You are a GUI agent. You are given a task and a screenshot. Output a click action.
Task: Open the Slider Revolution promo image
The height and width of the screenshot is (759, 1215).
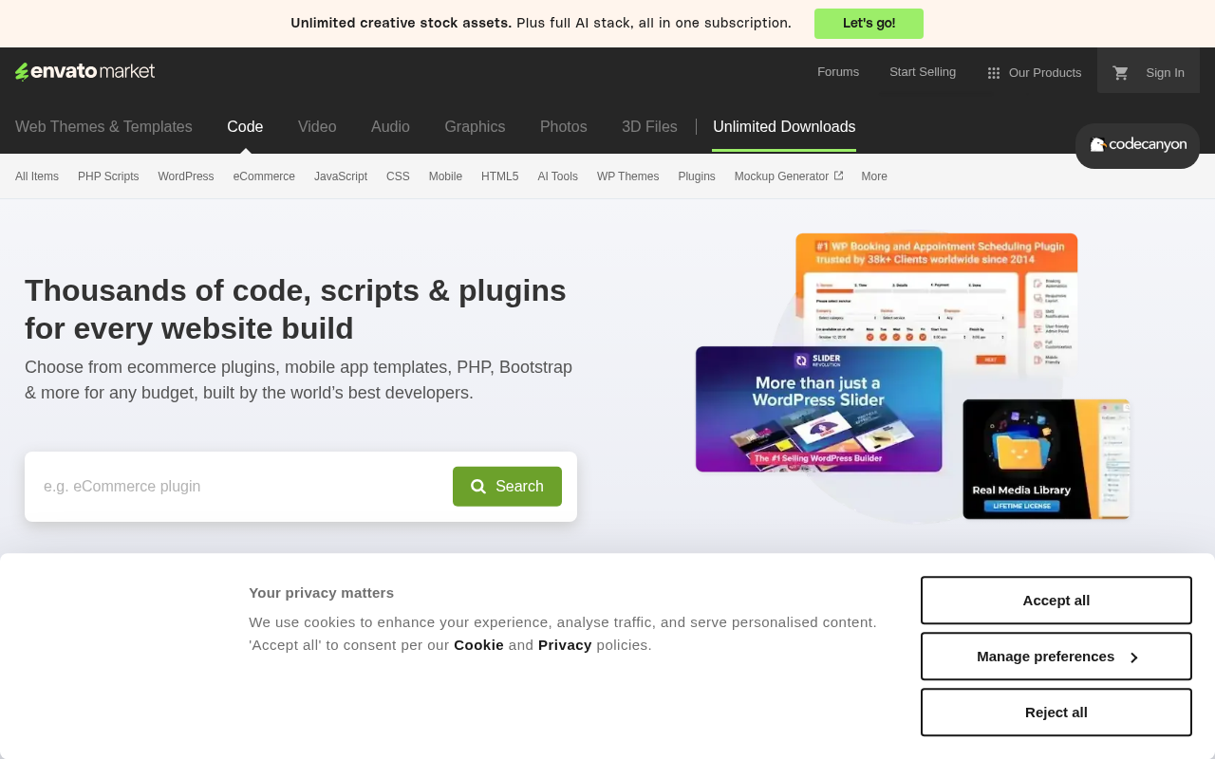819,409
